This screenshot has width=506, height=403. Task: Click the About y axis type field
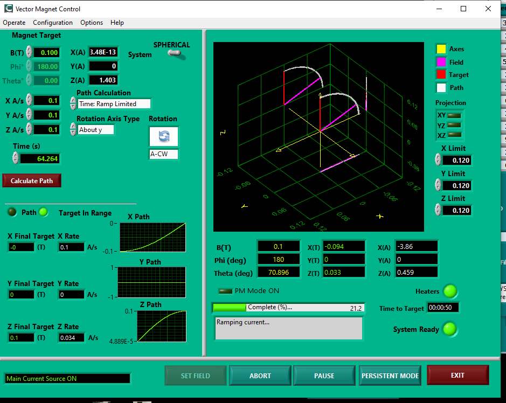[x=96, y=130]
